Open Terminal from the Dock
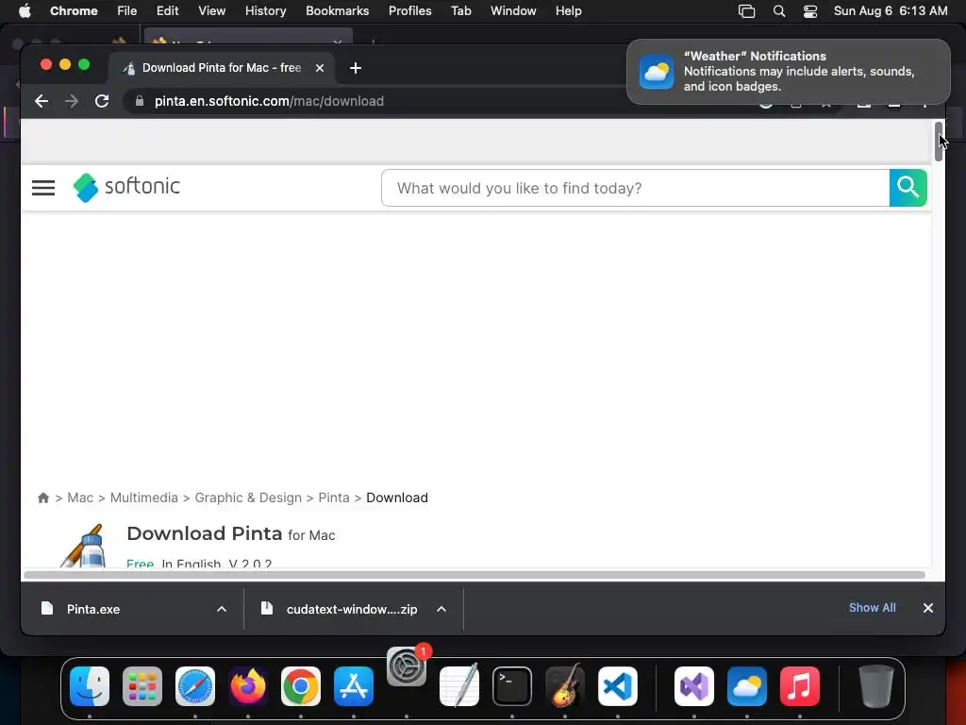Image resolution: width=966 pixels, height=725 pixels. click(x=512, y=686)
